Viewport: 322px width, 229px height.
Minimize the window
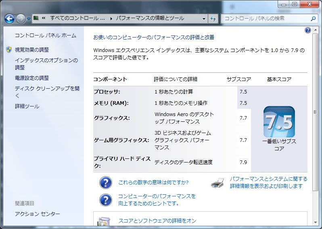tap(284, 4)
